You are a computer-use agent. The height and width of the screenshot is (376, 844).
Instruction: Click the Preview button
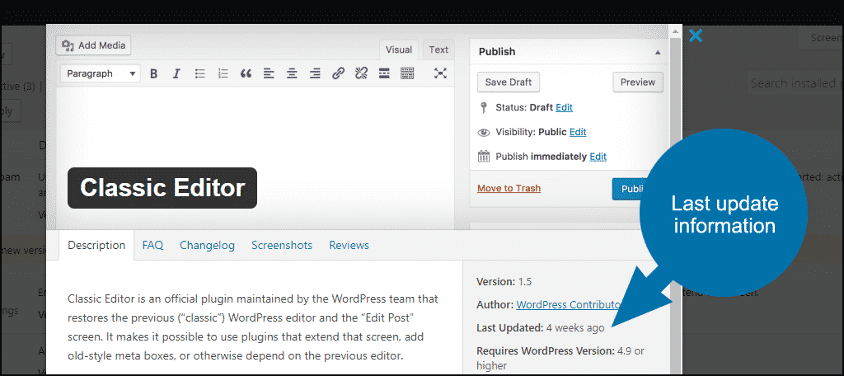(x=638, y=82)
